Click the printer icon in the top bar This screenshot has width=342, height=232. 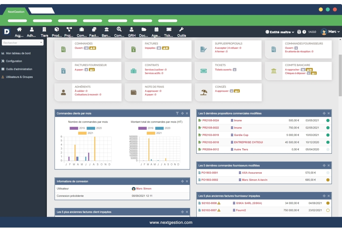coord(299,32)
